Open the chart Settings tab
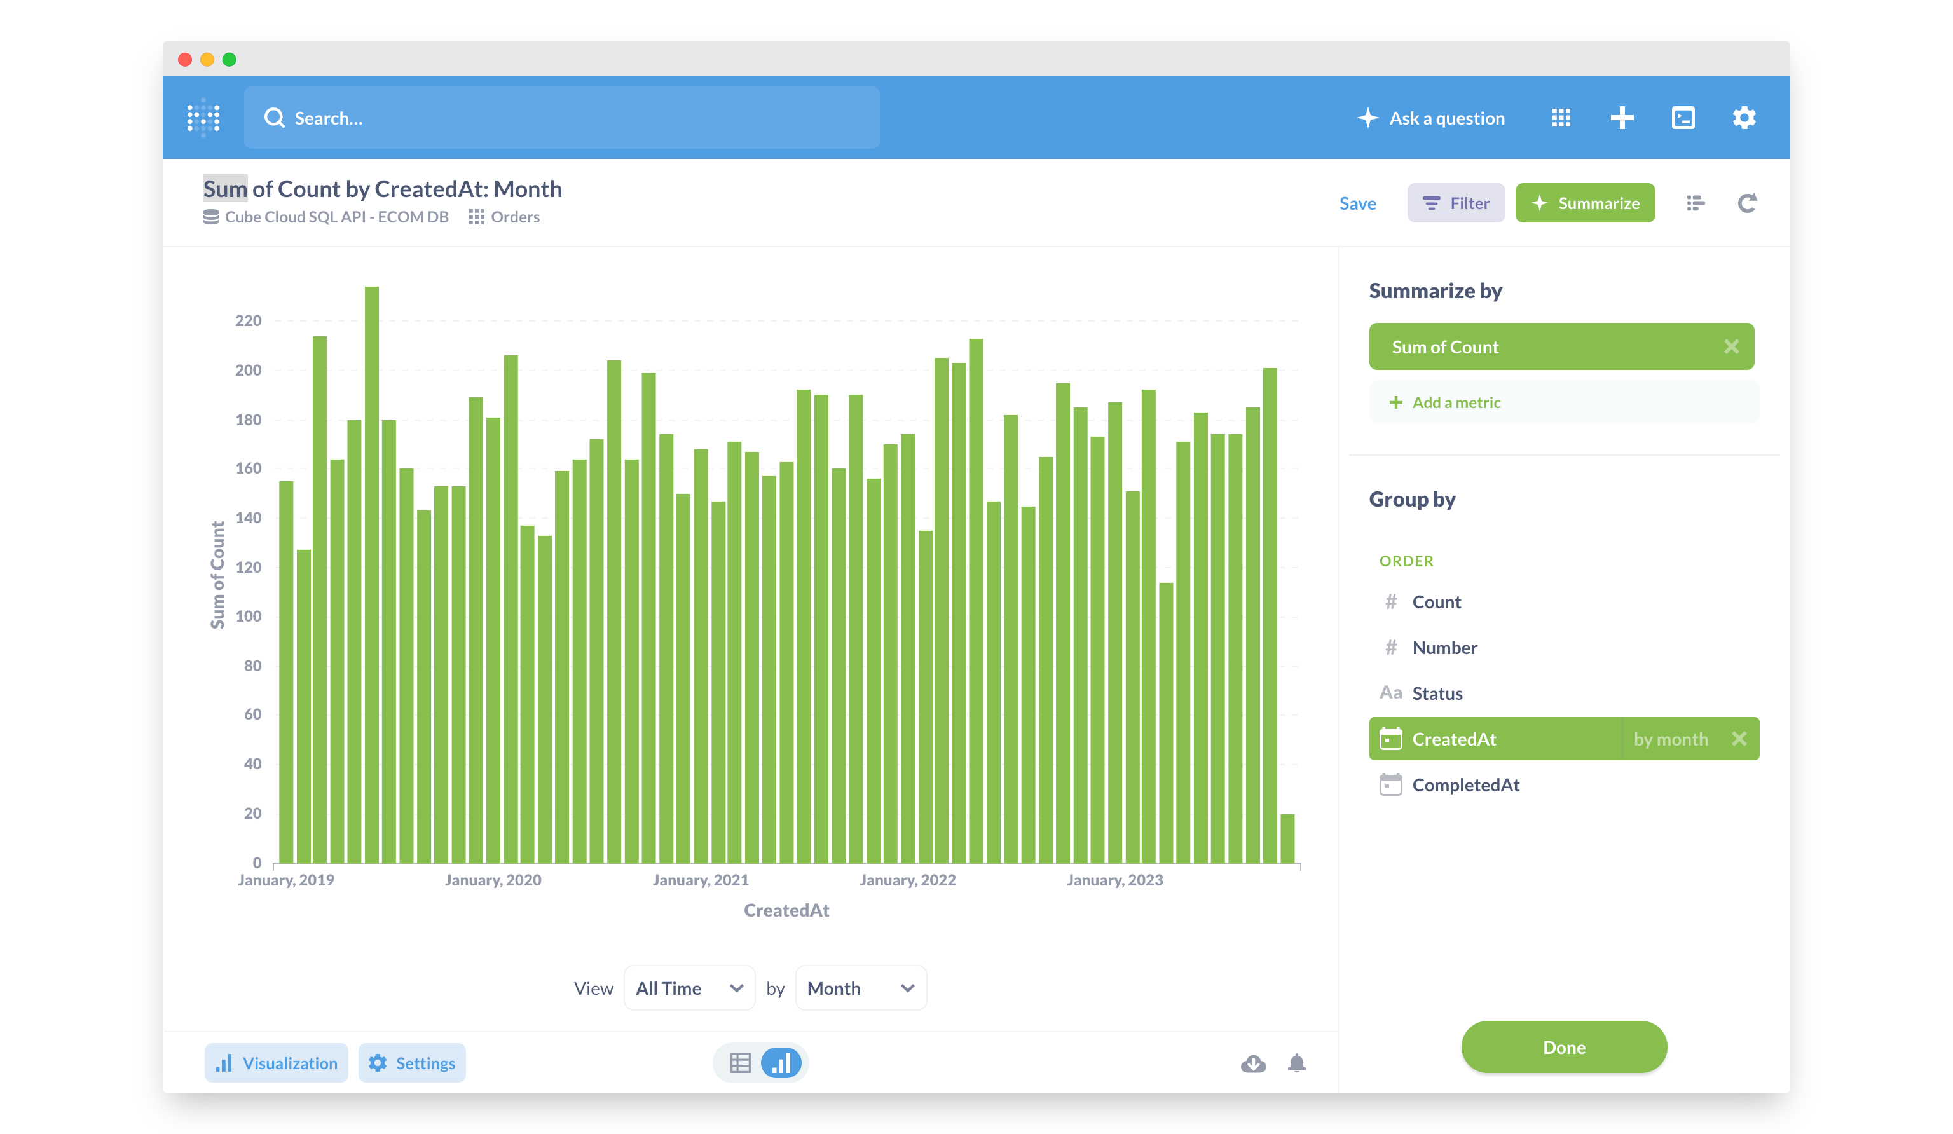Image resolution: width=1953 pixels, height=1134 pixels. coord(413,1063)
